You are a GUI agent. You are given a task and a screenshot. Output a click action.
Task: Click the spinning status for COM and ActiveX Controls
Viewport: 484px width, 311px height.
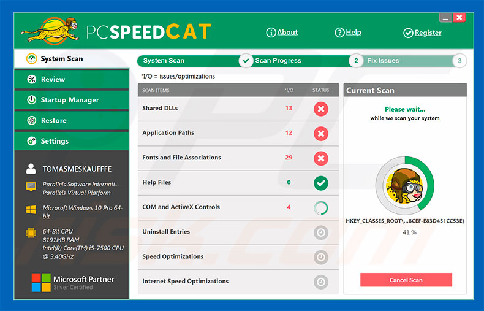[x=320, y=208]
